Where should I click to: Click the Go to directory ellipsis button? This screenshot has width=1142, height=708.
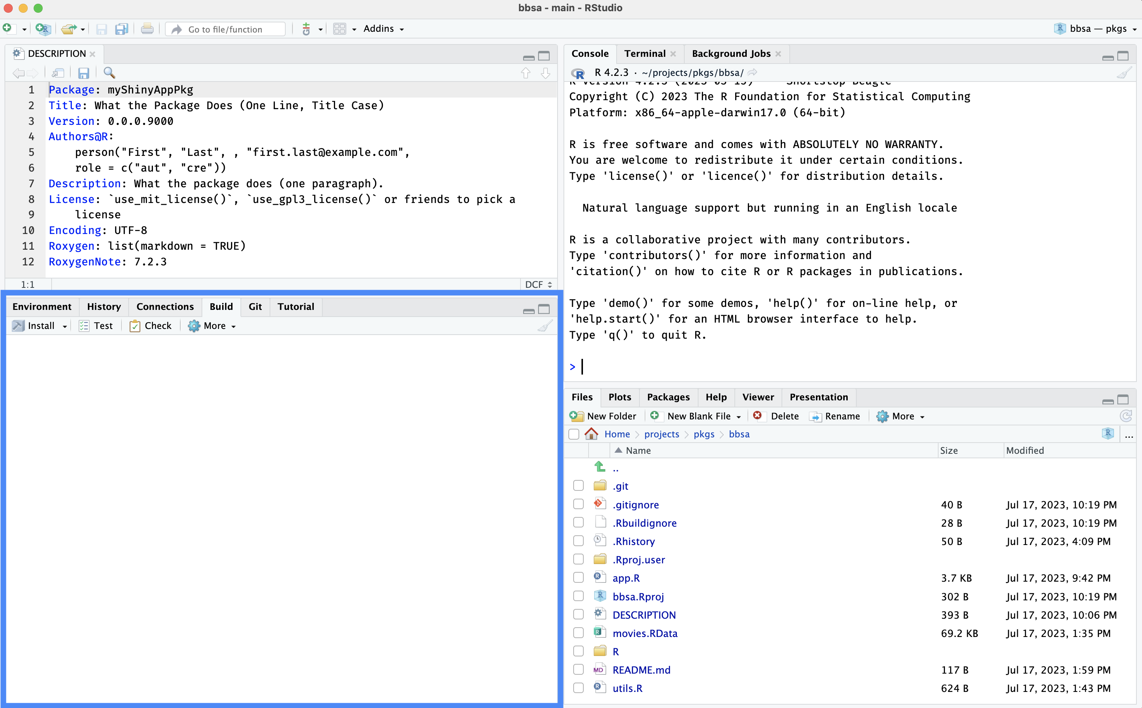(1129, 435)
